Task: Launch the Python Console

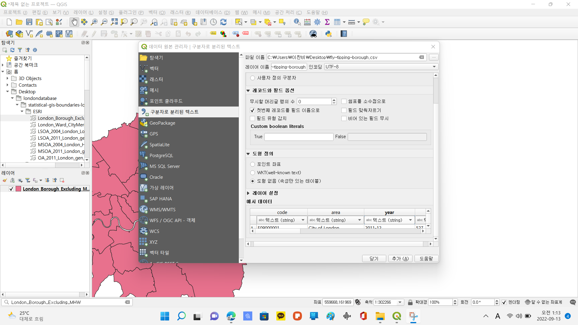Action: tap(328, 34)
